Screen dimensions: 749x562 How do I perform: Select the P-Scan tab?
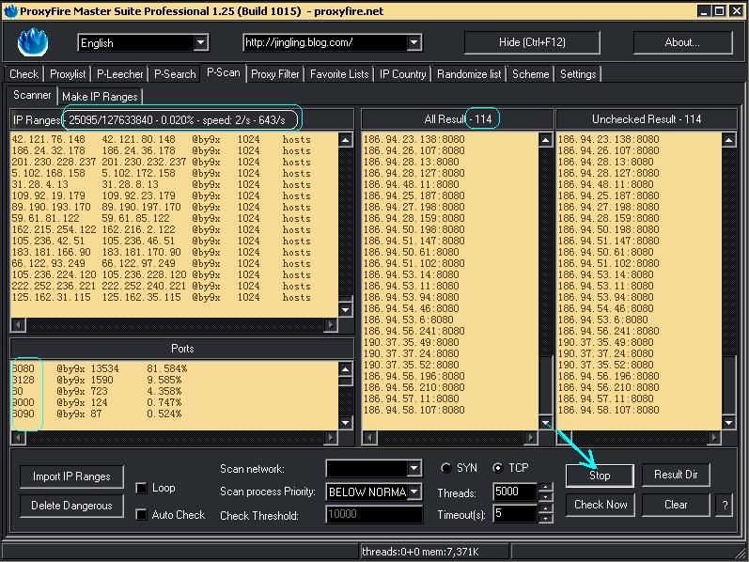(223, 72)
